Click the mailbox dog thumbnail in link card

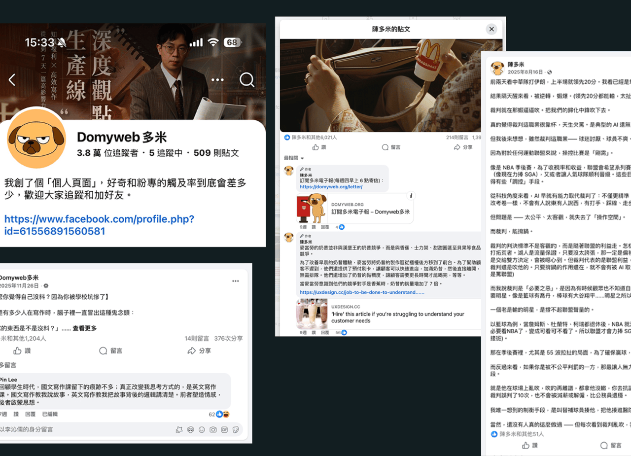312,209
